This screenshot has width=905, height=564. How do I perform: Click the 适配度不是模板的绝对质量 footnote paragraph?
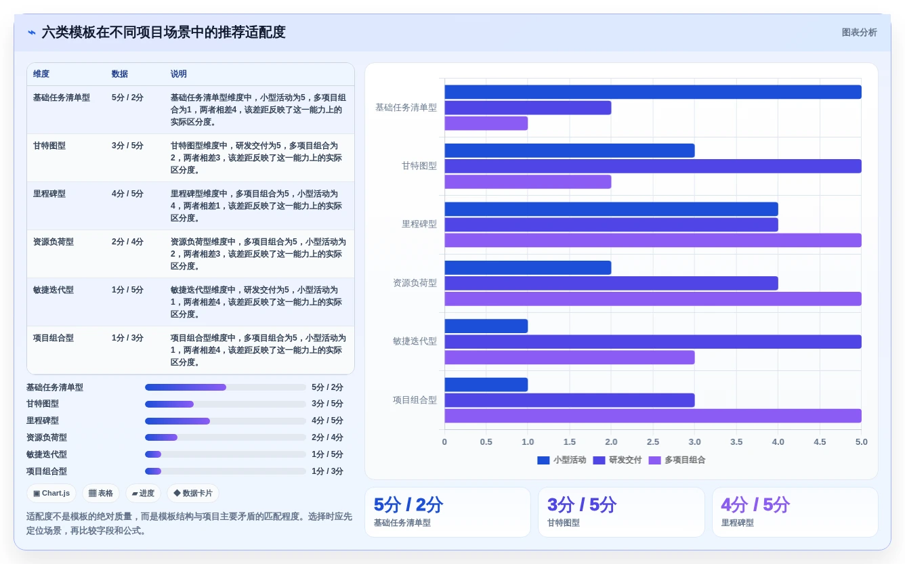[190, 523]
